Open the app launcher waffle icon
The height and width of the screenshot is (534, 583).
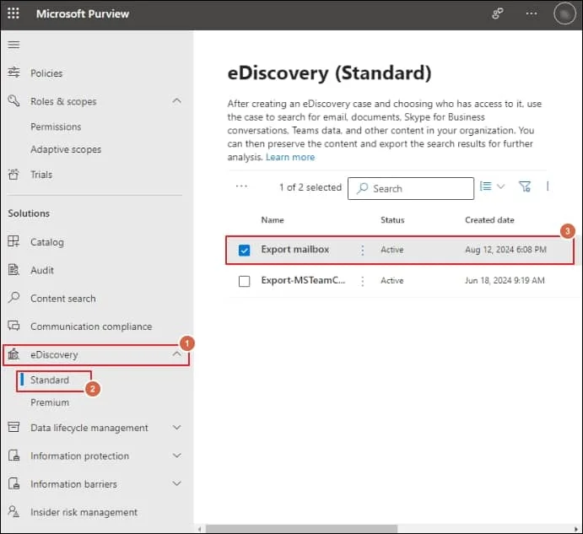[13, 13]
